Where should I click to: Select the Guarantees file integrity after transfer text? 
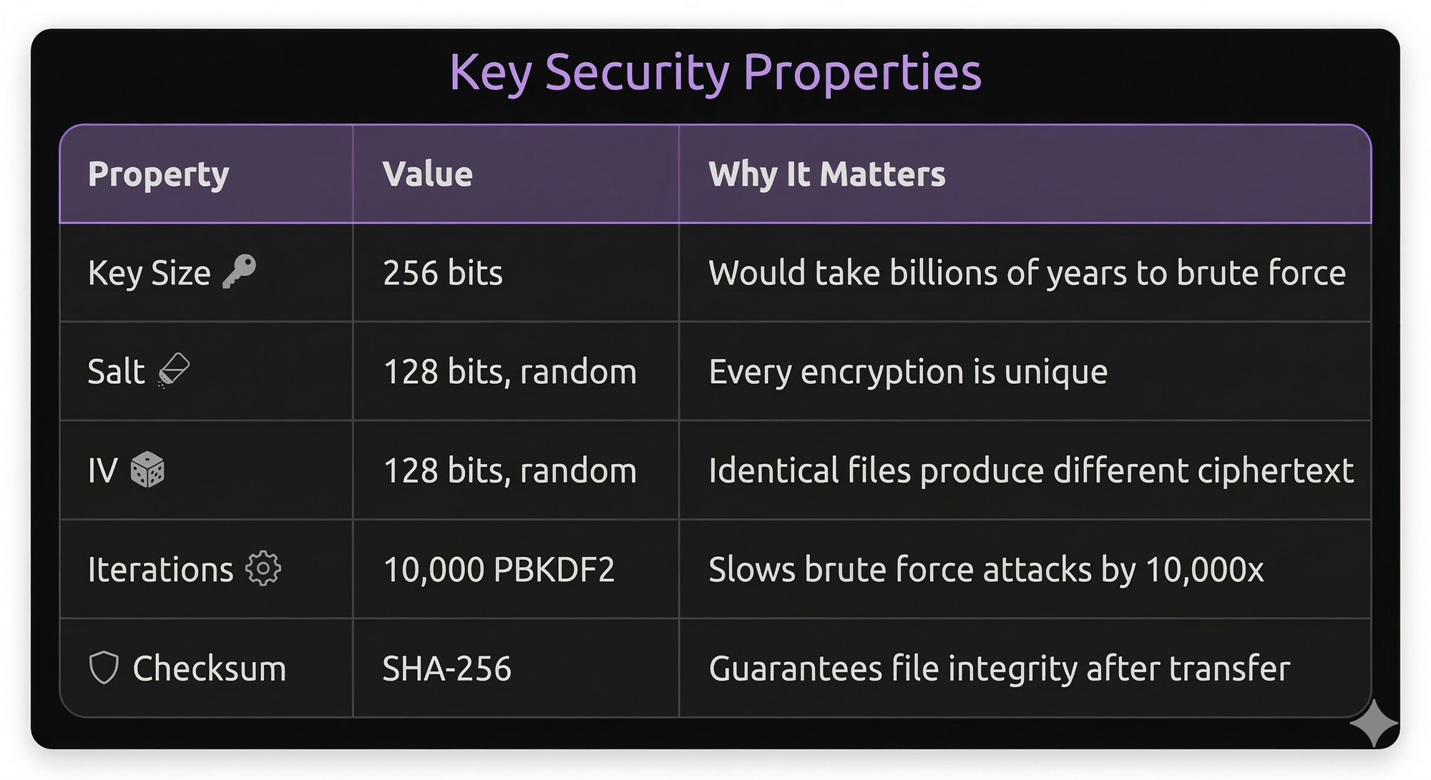coord(1000,668)
